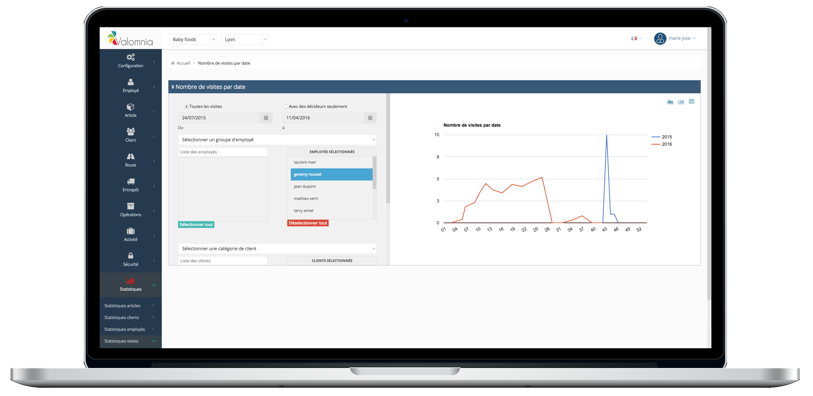Switch chart to bar graph icon
This screenshot has width=813, height=396.
point(681,102)
